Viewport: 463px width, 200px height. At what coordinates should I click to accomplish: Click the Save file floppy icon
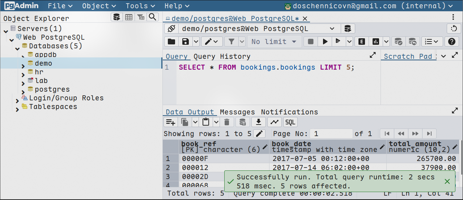coord(186,42)
